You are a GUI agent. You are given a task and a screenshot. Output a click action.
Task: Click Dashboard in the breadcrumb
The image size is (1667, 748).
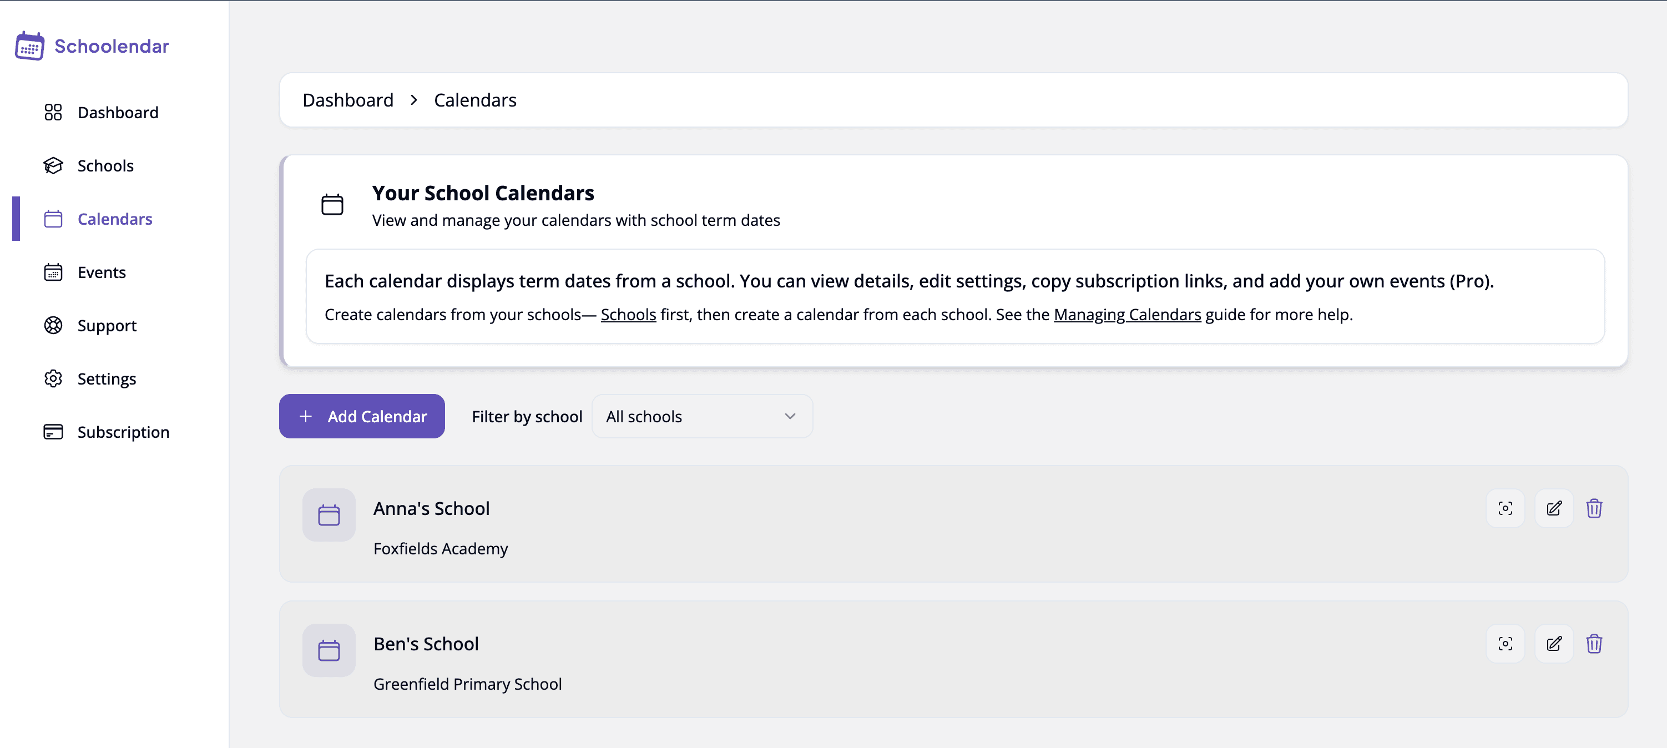pos(347,100)
